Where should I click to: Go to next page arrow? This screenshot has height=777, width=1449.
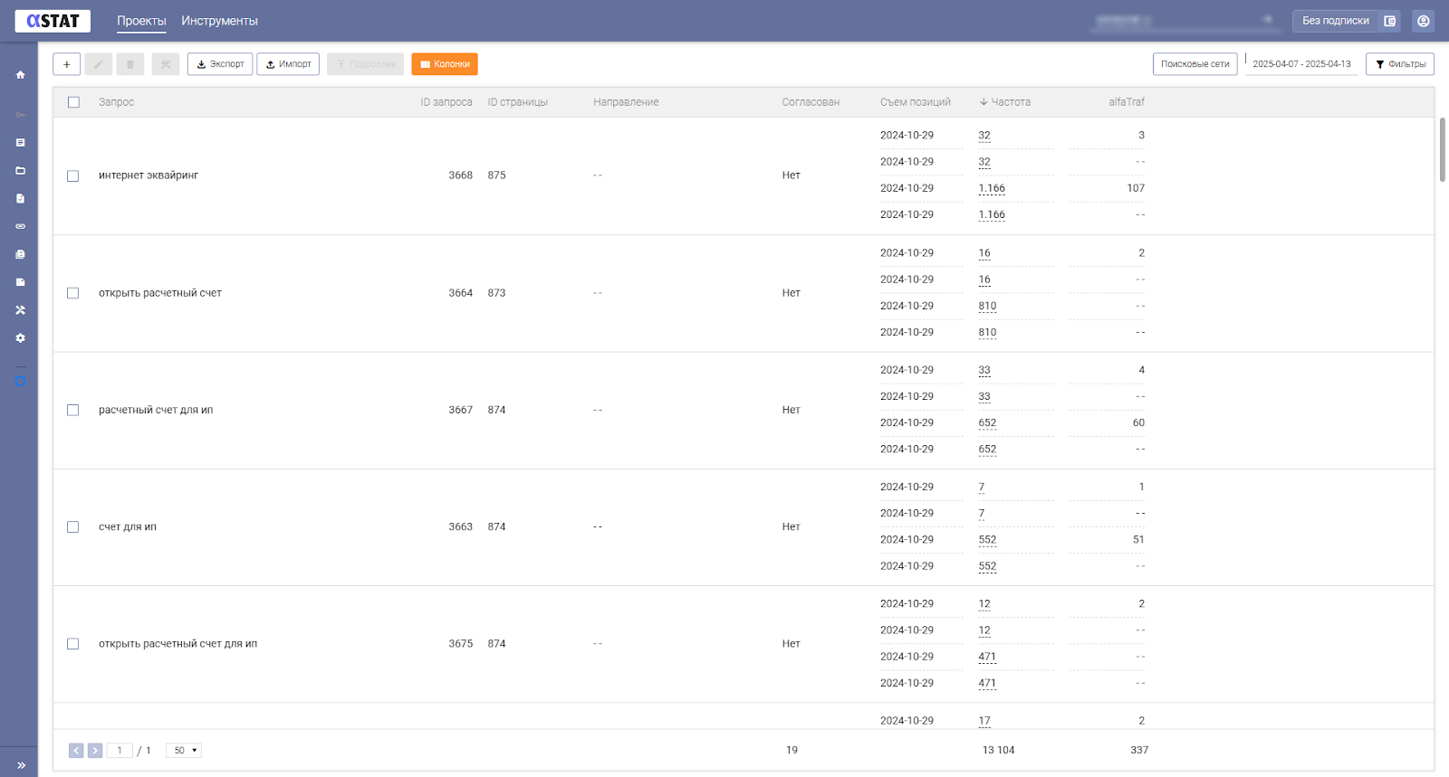95,751
